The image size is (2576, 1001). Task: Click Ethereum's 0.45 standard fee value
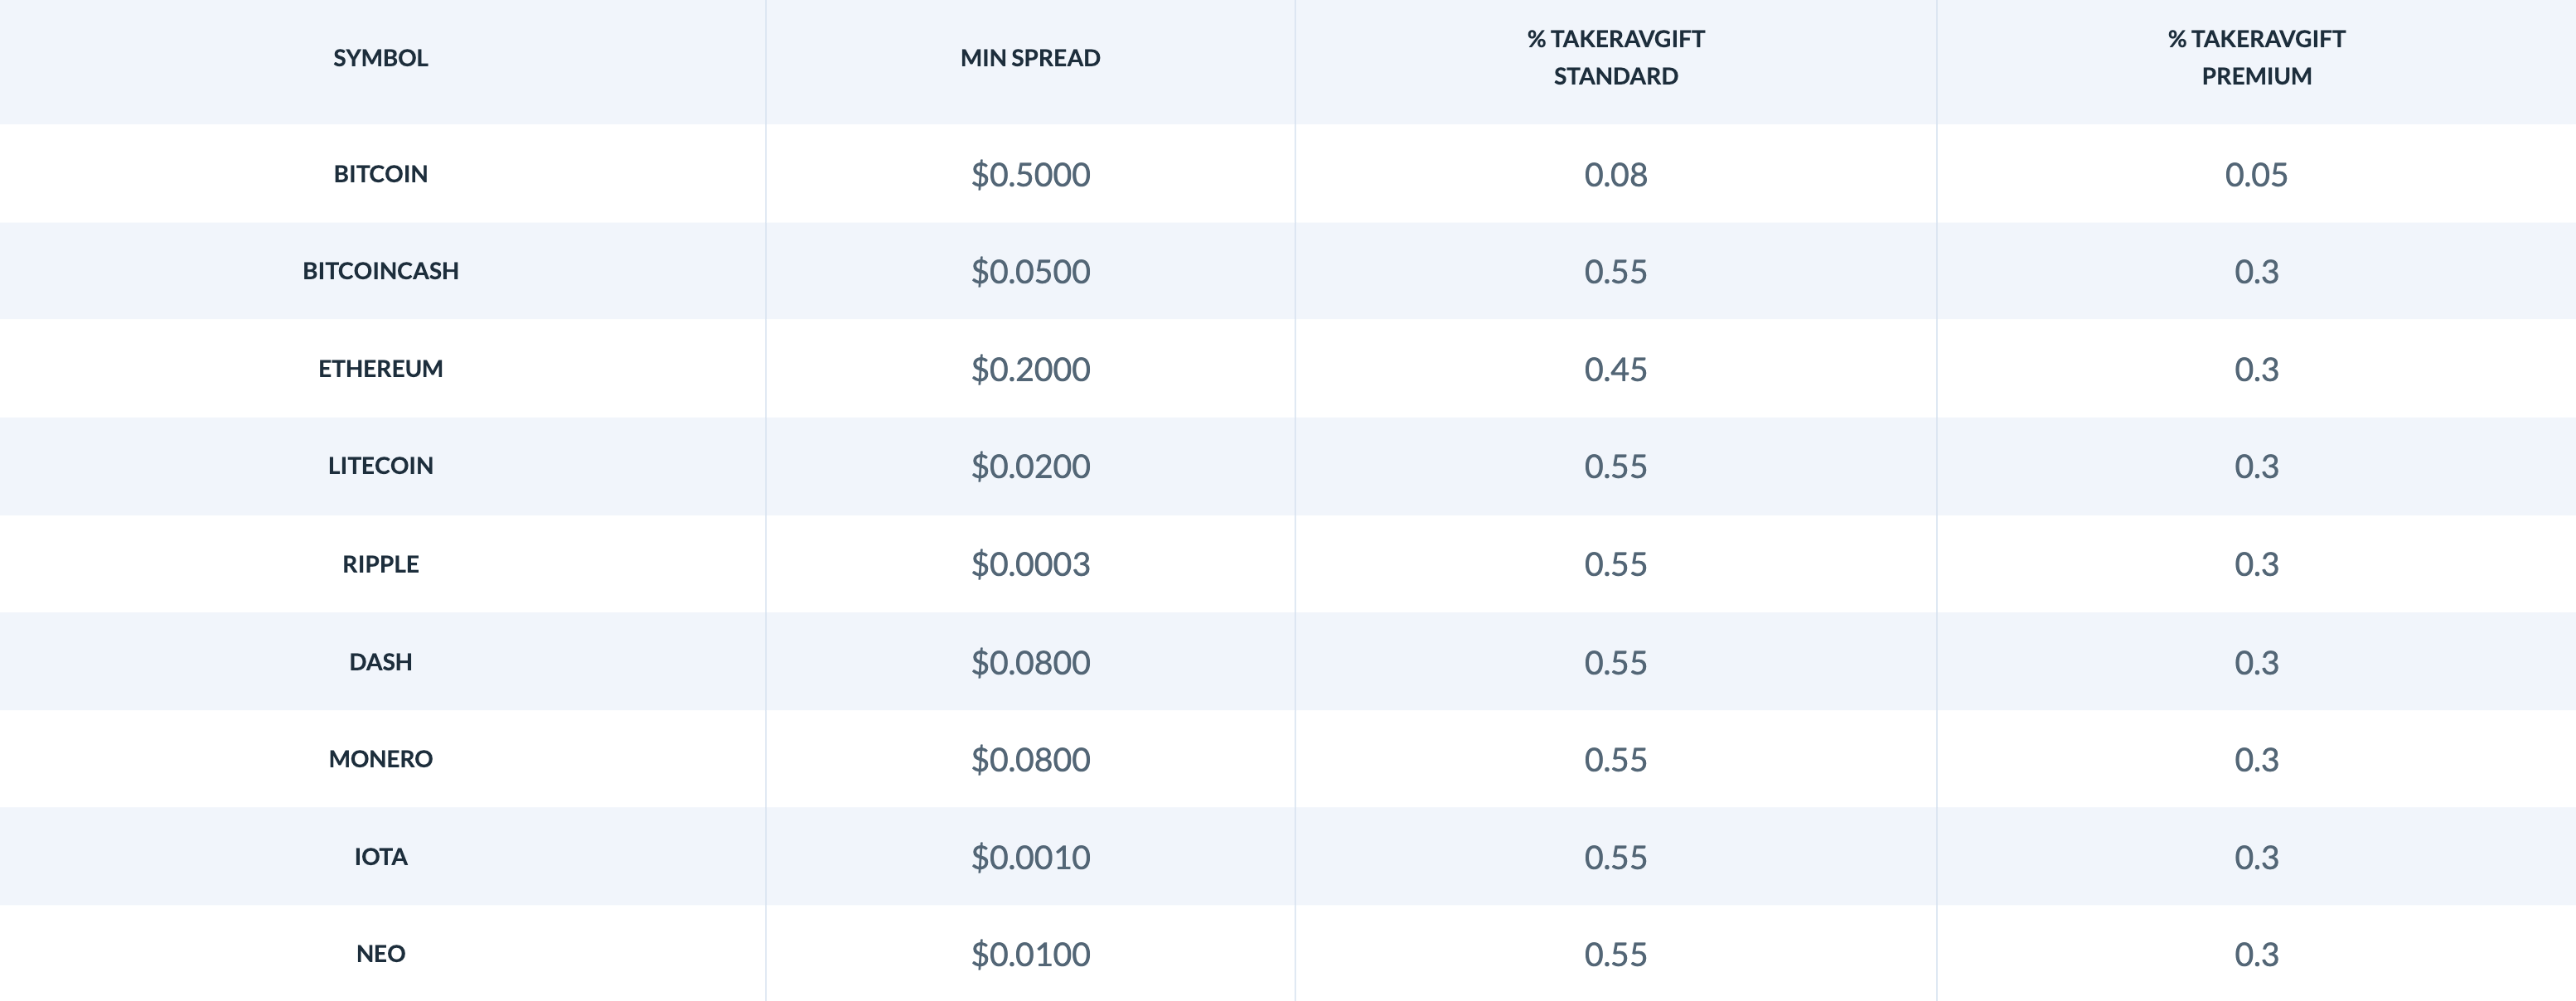(1615, 370)
